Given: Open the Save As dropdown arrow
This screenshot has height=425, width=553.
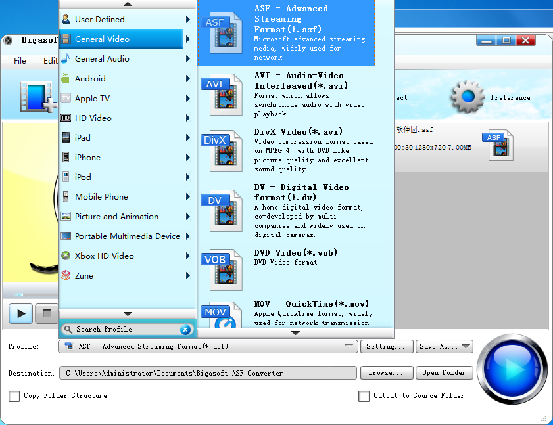Looking at the screenshot, I should click(x=466, y=346).
